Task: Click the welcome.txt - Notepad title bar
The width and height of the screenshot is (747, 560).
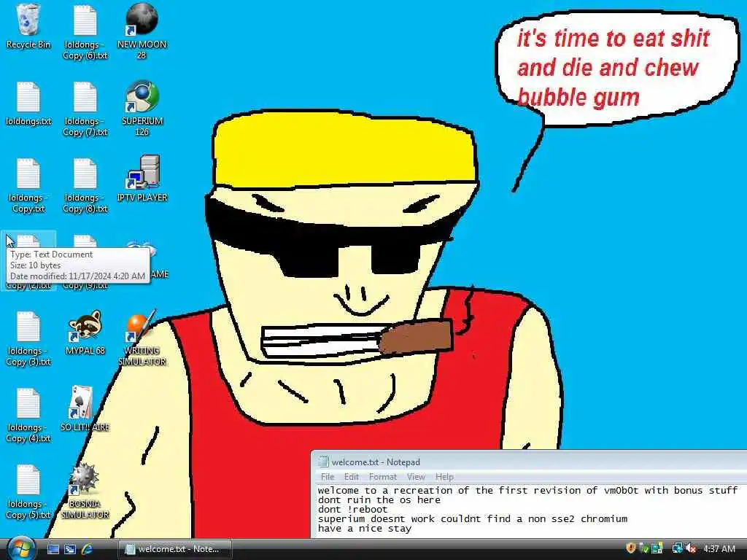Action: point(529,462)
